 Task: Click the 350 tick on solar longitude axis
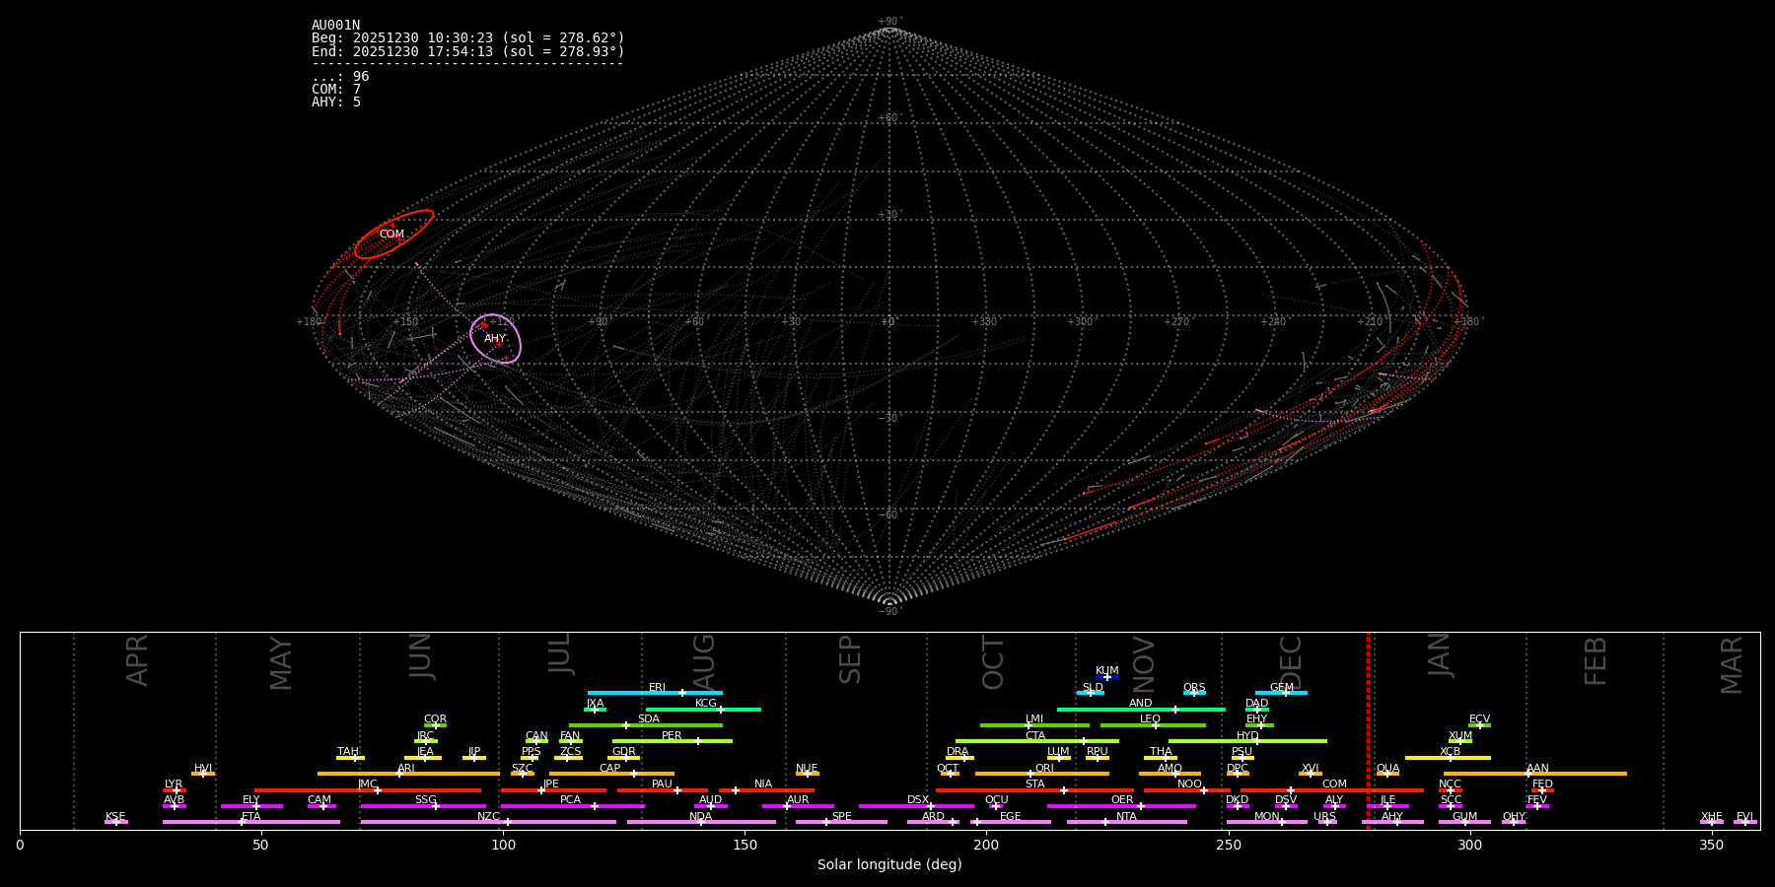[1712, 845]
